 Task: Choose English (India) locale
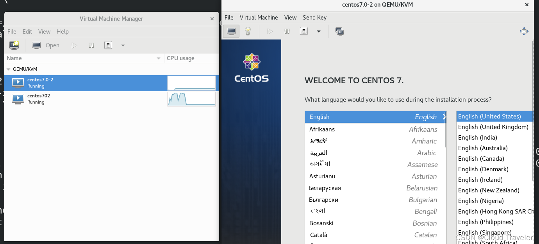point(495,138)
